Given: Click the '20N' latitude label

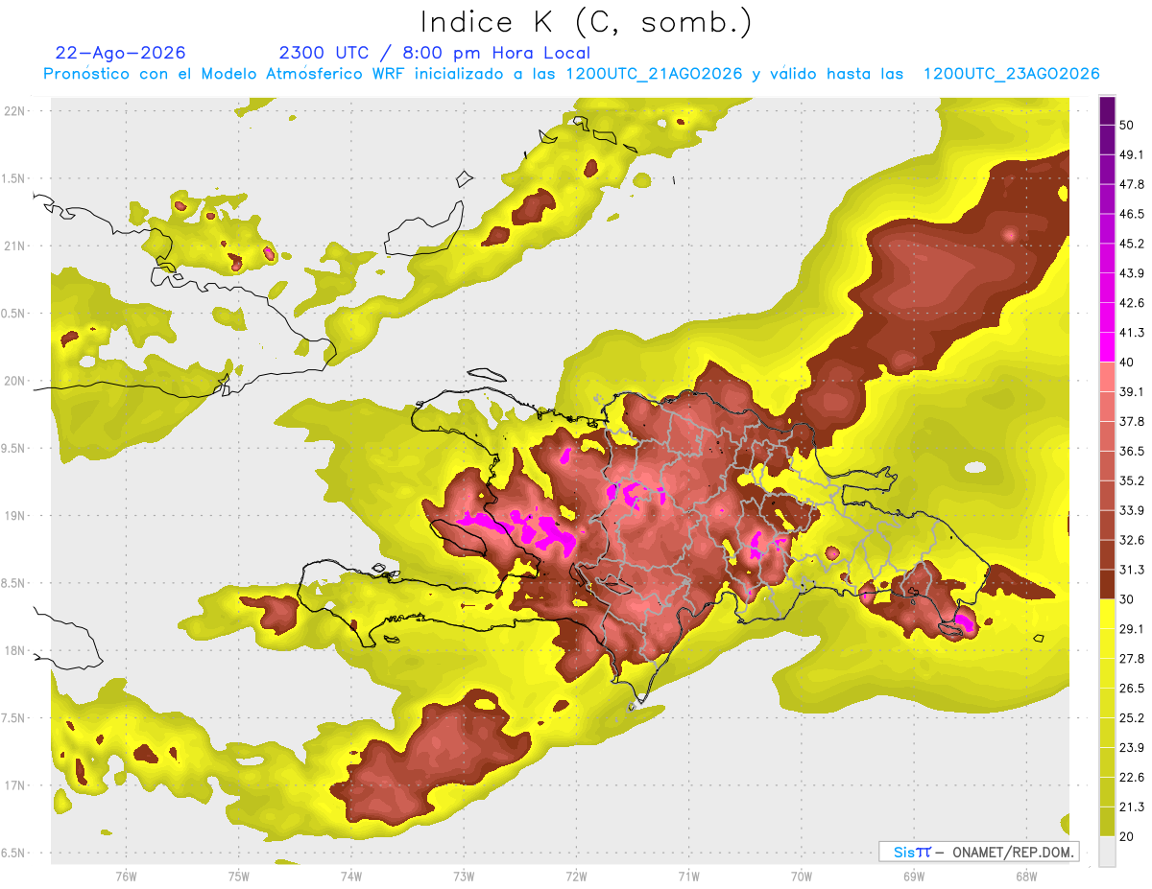Looking at the screenshot, I should [14, 381].
